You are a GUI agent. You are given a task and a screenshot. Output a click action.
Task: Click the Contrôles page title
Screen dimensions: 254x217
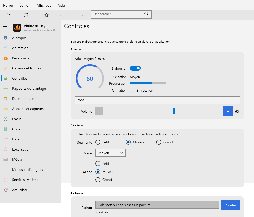[x=76, y=26]
